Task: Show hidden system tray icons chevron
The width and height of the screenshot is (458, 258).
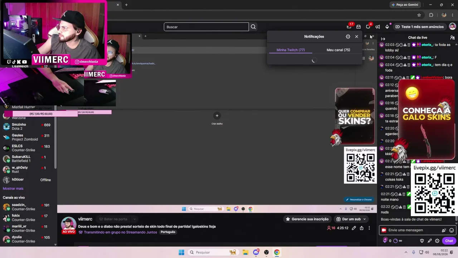Action: pos(406,252)
